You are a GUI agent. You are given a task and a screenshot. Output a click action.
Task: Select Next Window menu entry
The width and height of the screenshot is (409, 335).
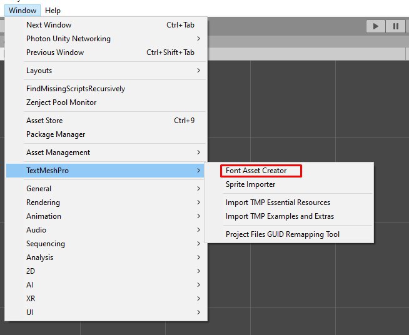pyautogui.click(x=106, y=25)
